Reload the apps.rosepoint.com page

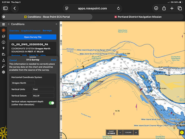[x=118, y=8]
